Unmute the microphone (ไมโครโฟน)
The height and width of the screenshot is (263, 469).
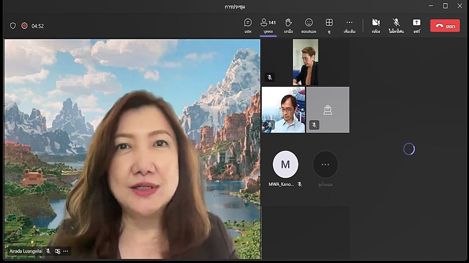click(396, 26)
